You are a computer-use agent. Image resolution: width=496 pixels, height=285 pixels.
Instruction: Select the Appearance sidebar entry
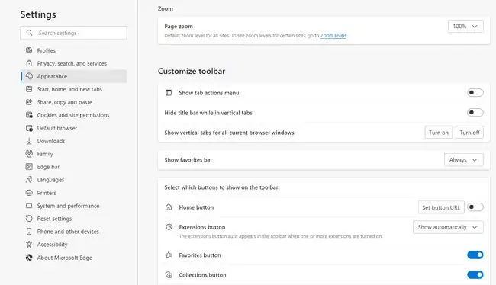[74, 76]
